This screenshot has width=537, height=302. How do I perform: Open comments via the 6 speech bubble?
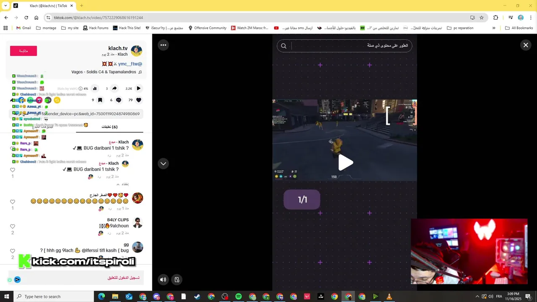point(118,100)
